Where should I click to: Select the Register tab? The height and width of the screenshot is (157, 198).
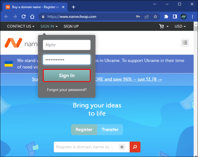(x=84, y=129)
